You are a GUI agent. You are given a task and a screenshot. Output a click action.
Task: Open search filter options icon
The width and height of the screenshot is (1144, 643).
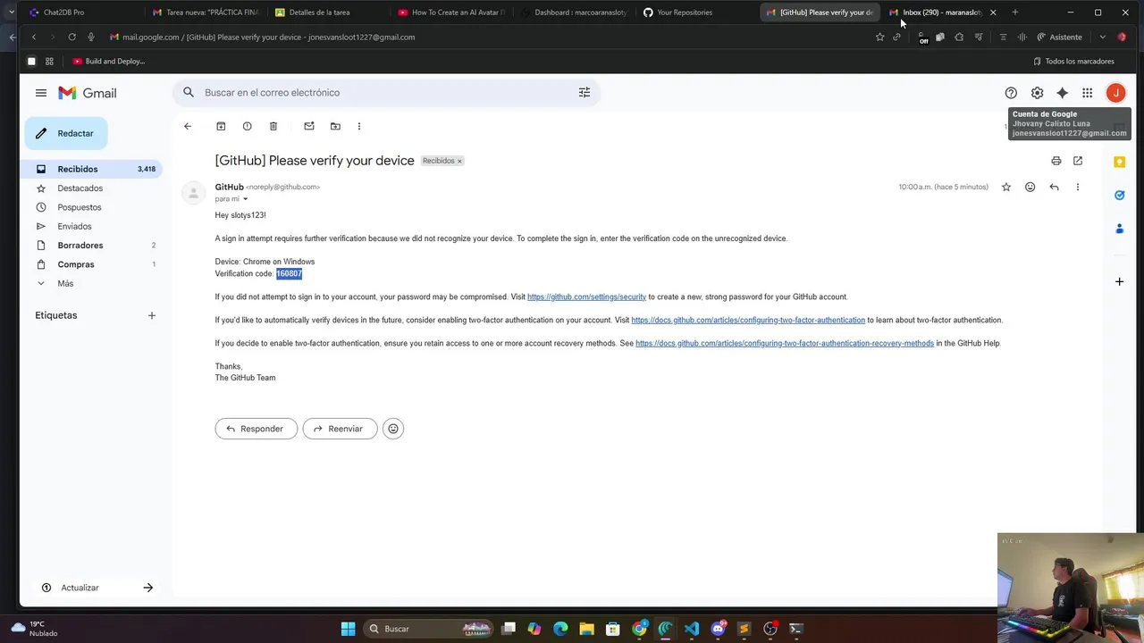click(585, 93)
